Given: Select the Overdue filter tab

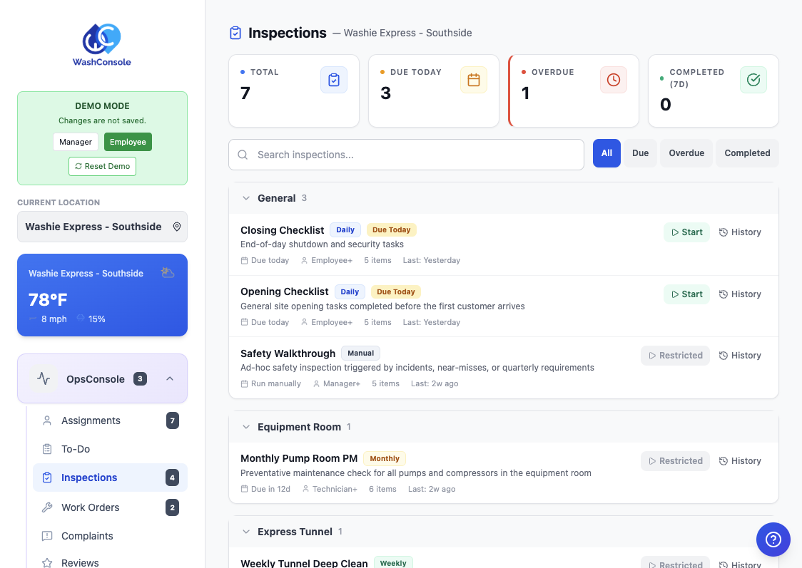Looking at the screenshot, I should 686,153.
